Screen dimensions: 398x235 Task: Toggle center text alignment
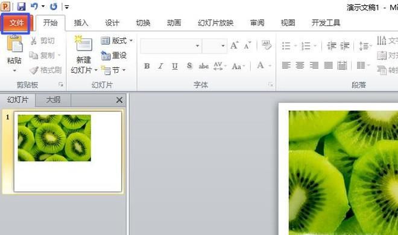tap(300, 66)
